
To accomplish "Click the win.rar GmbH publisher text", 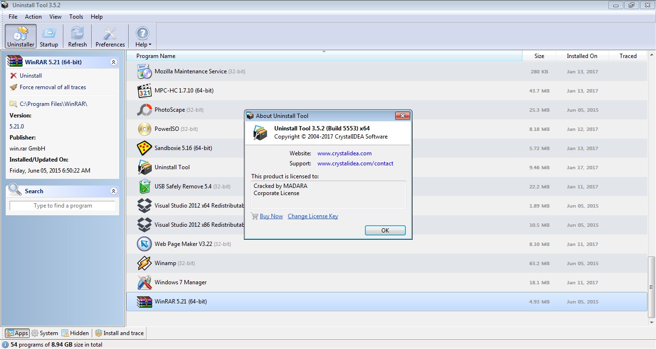I will (x=27, y=149).
